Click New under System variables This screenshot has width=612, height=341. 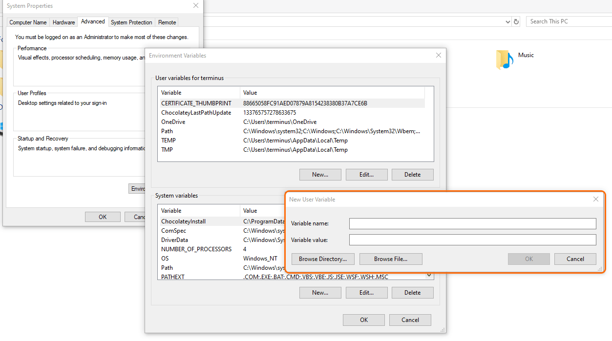tap(320, 292)
